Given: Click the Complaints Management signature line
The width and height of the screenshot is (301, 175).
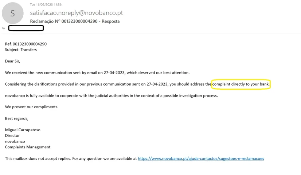Looking at the screenshot, I should pyautogui.click(x=28, y=147).
